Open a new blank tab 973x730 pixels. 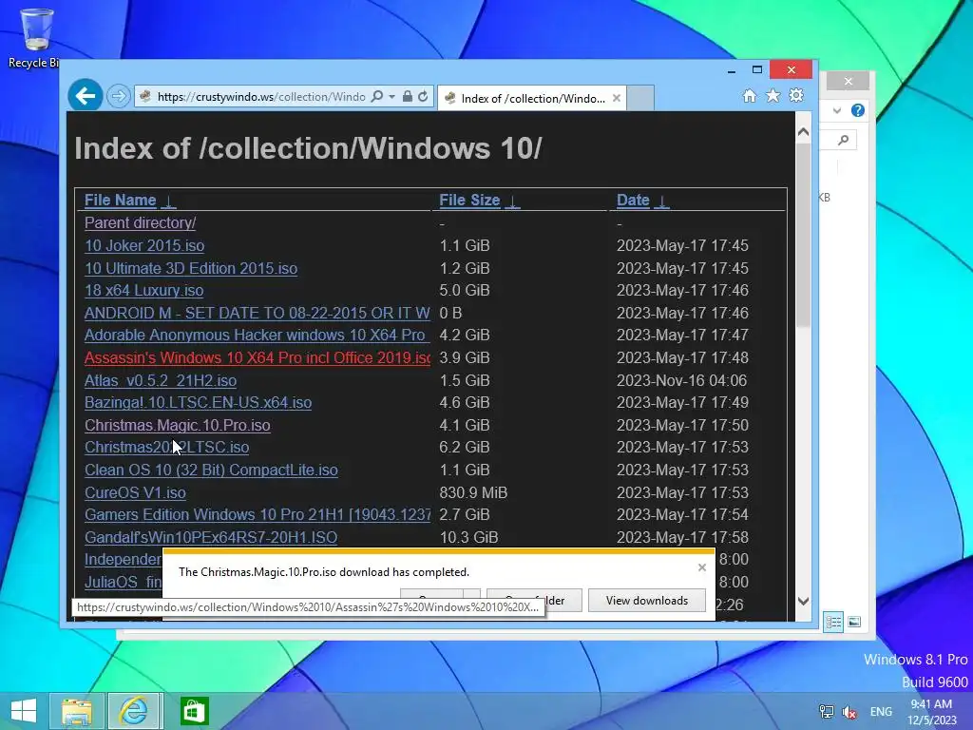click(x=640, y=98)
